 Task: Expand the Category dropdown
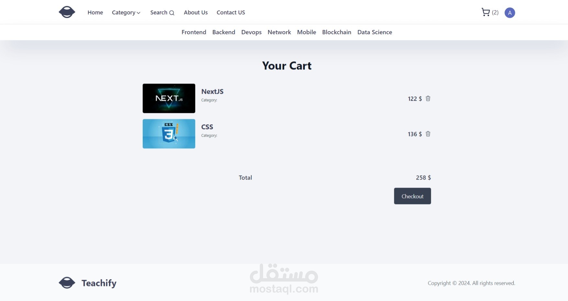click(126, 13)
